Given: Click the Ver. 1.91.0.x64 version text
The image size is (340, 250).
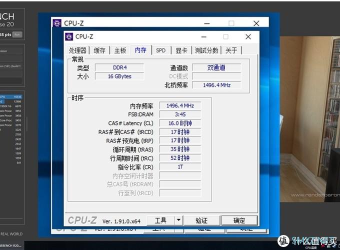Looking at the screenshot, I should [121, 221].
